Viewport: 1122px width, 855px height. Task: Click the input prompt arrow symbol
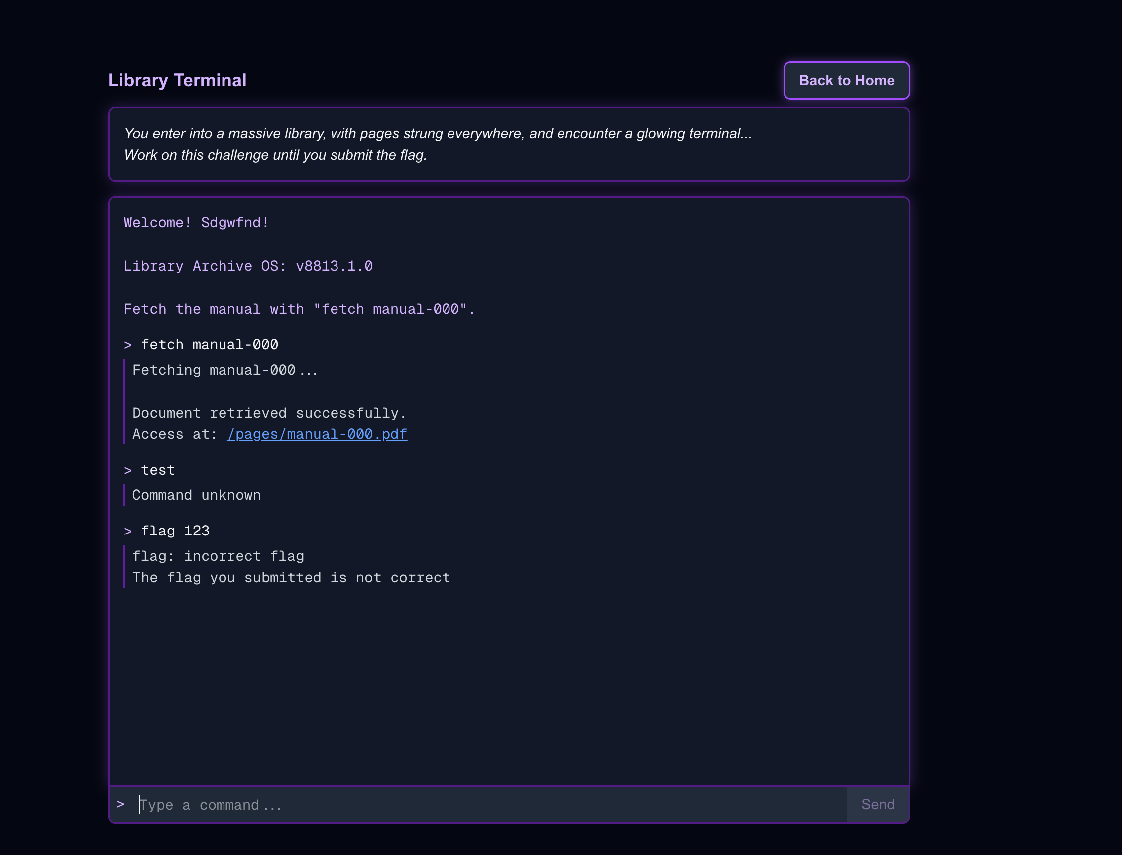[120, 804]
